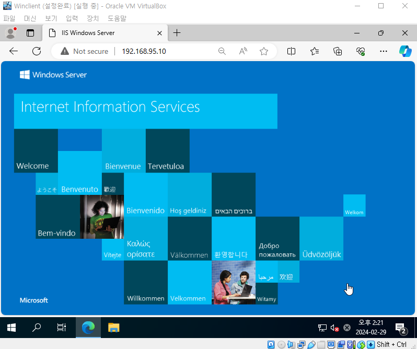Open VirtualBox 장치 menu

point(93,18)
